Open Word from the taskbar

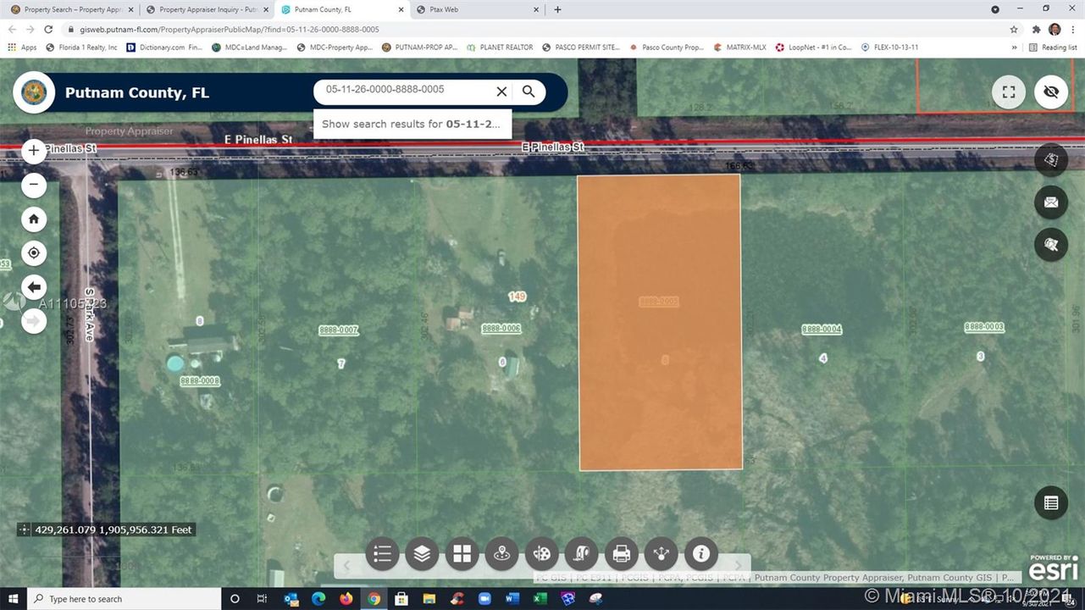512,599
